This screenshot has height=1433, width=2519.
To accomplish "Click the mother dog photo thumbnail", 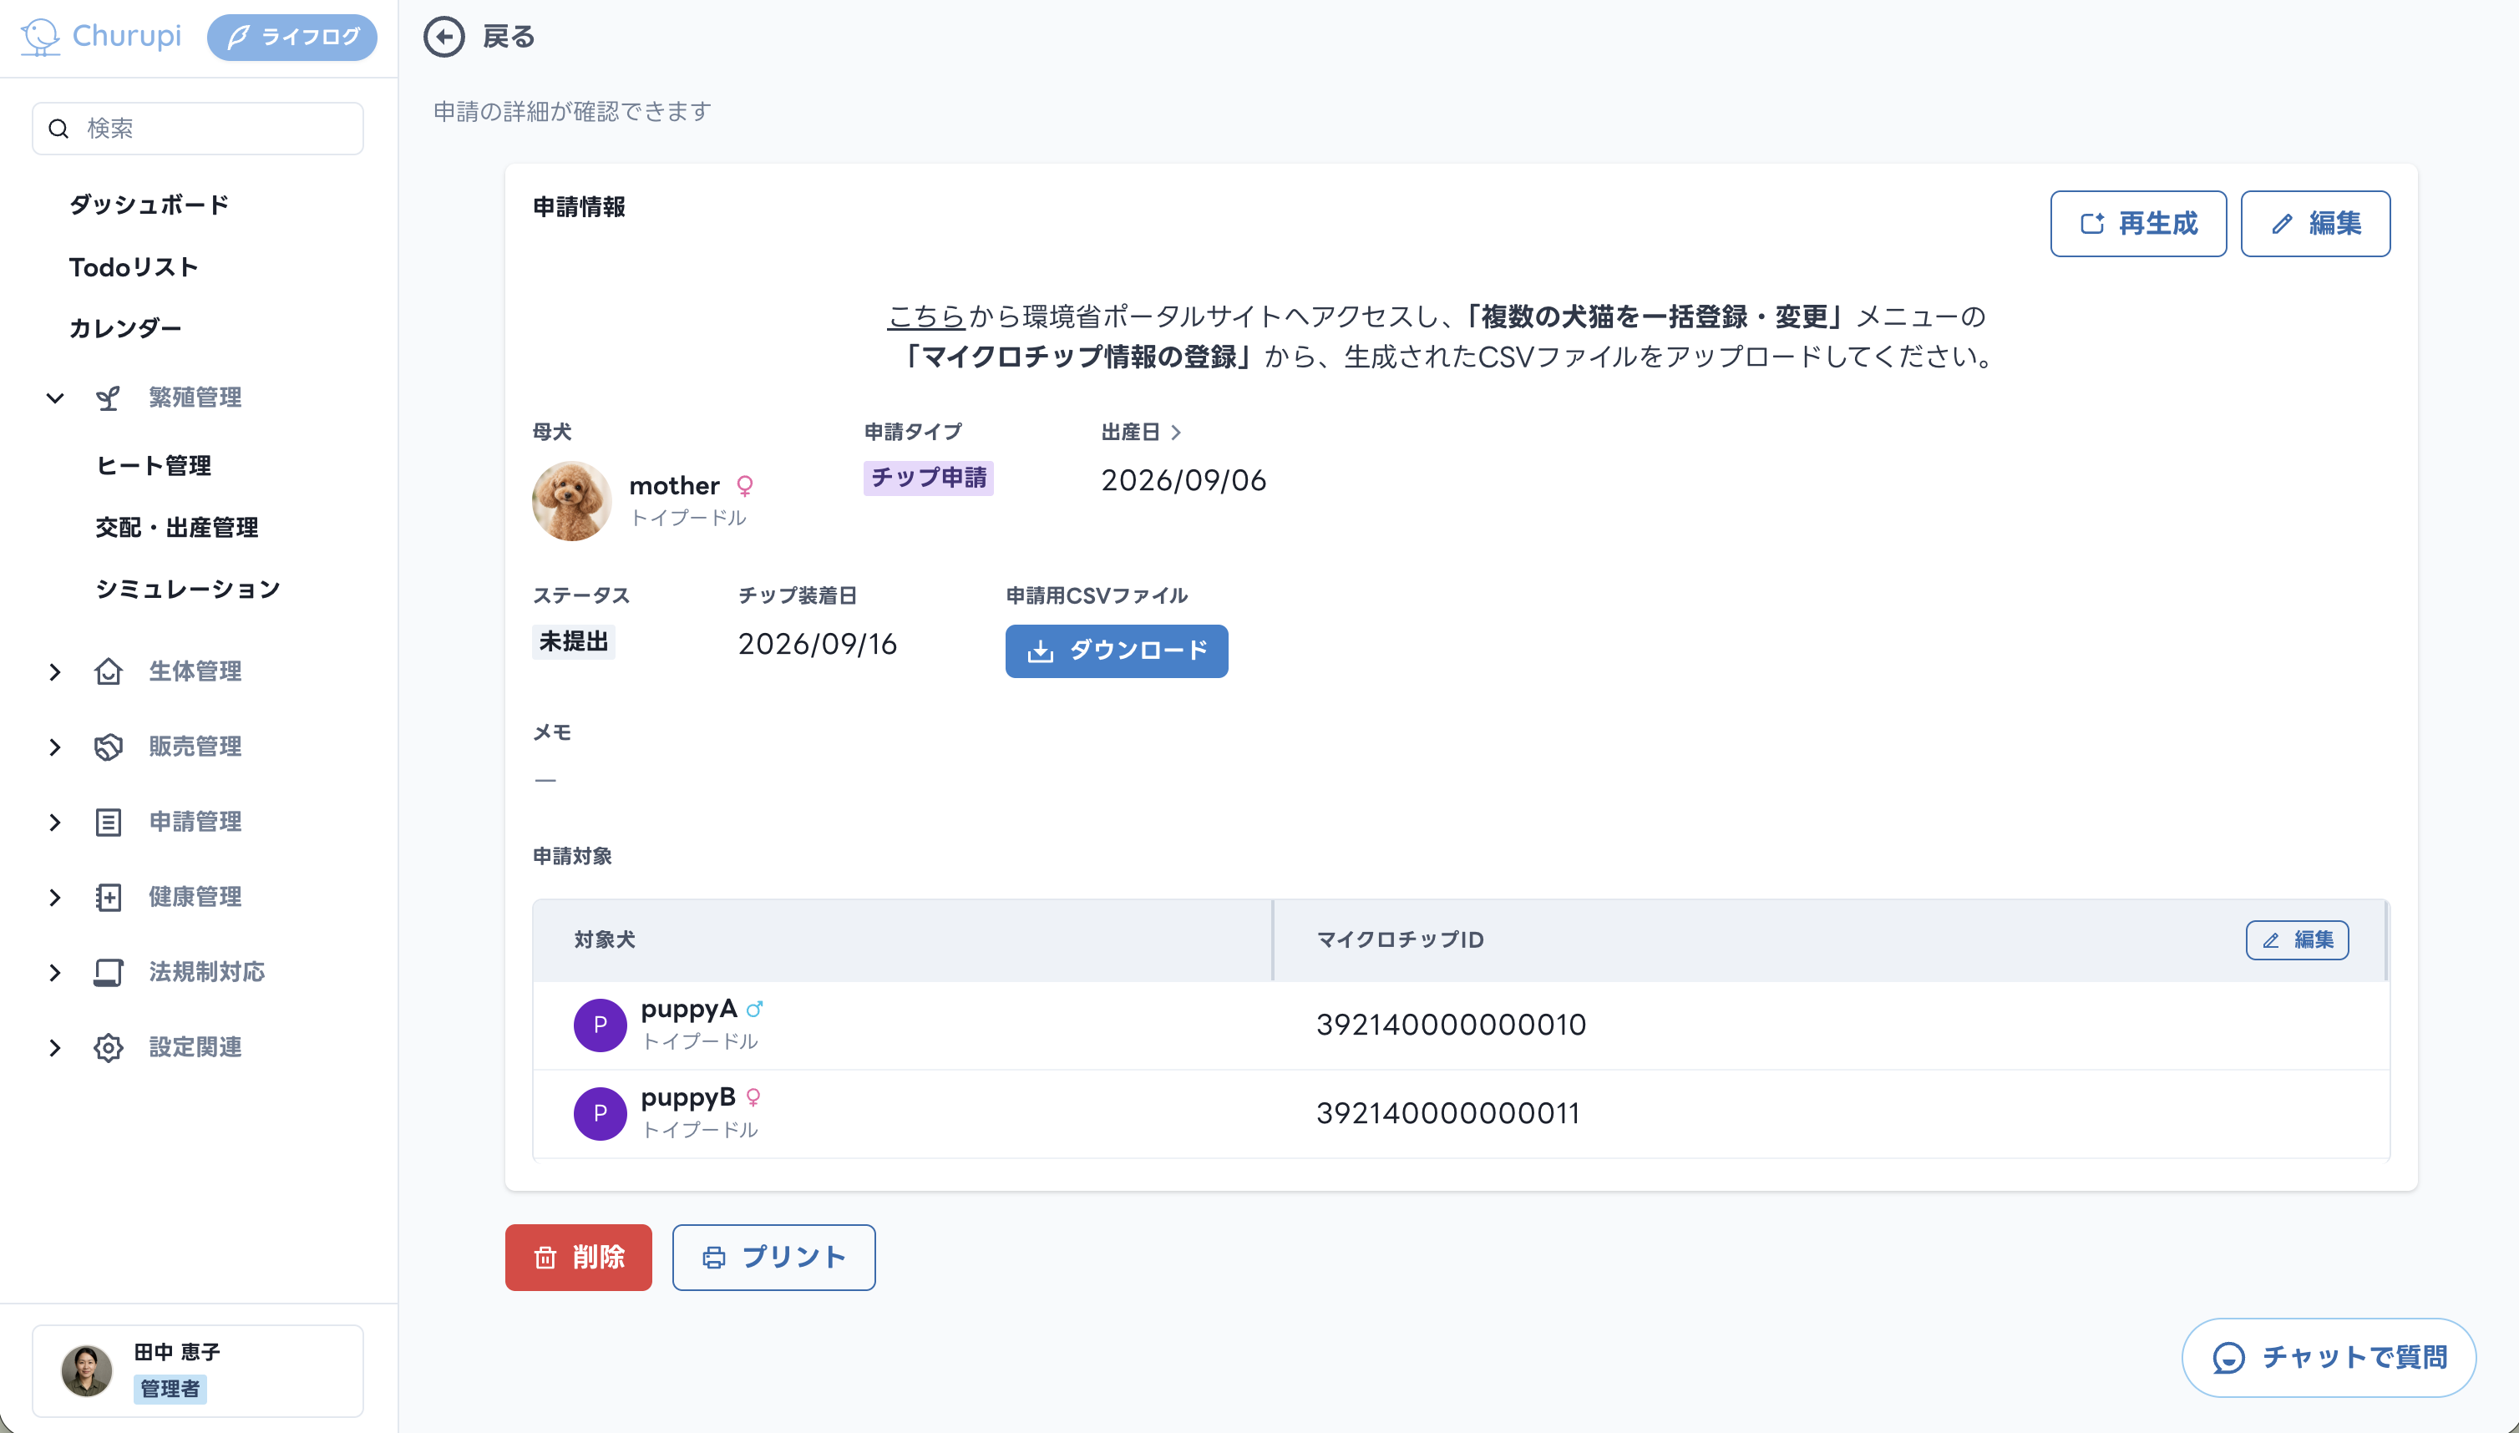I will pyautogui.click(x=571, y=501).
